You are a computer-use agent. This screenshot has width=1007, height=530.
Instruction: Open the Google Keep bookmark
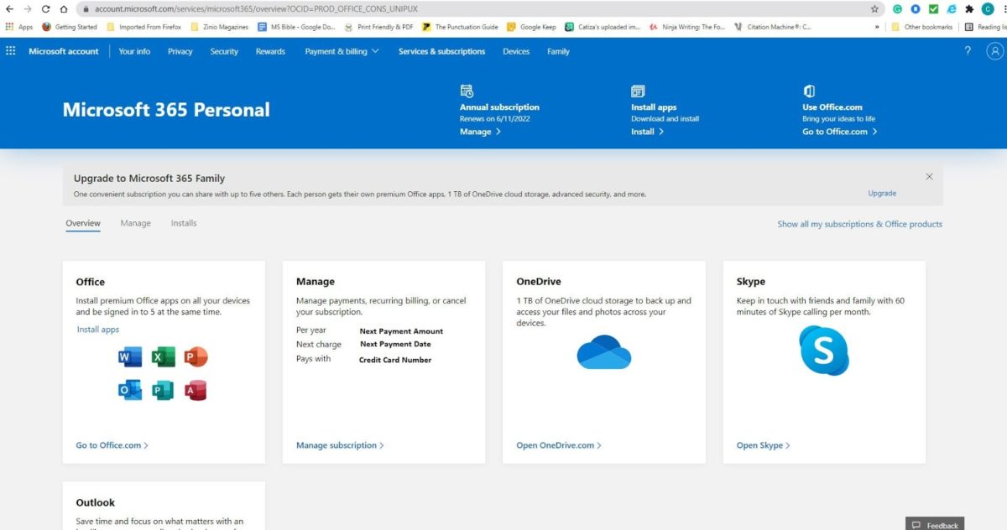531,27
